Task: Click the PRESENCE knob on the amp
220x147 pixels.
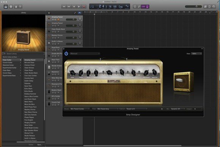Action: pos(146,73)
